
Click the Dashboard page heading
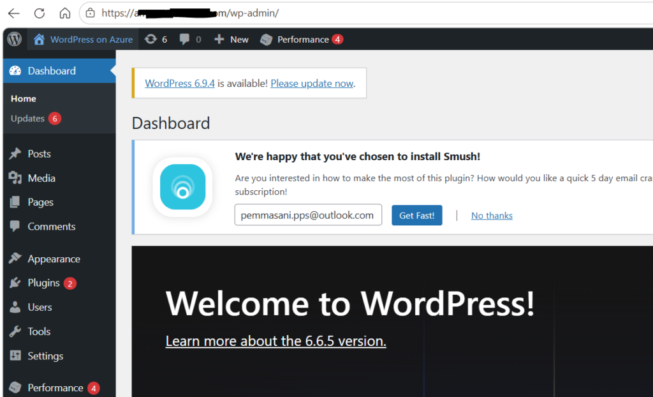tap(171, 123)
